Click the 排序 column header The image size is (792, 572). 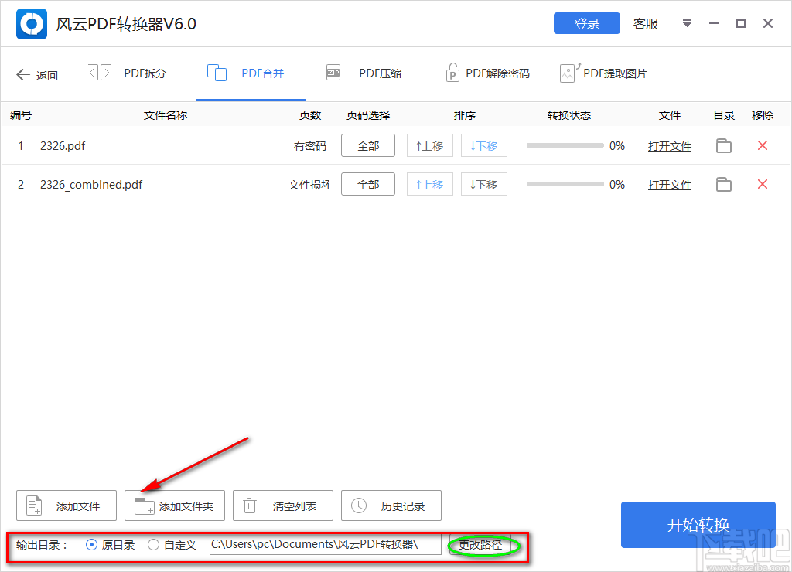click(x=465, y=115)
